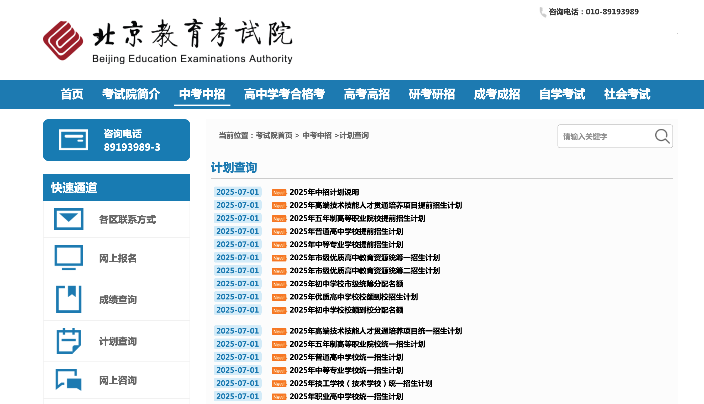Open 2025年中等专业学校提前招生计划
704x404 pixels.
point(346,244)
